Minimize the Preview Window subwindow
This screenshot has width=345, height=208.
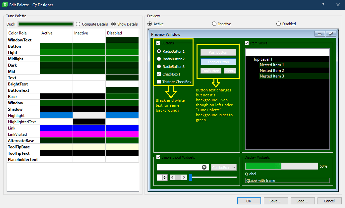tap(320, 34)
